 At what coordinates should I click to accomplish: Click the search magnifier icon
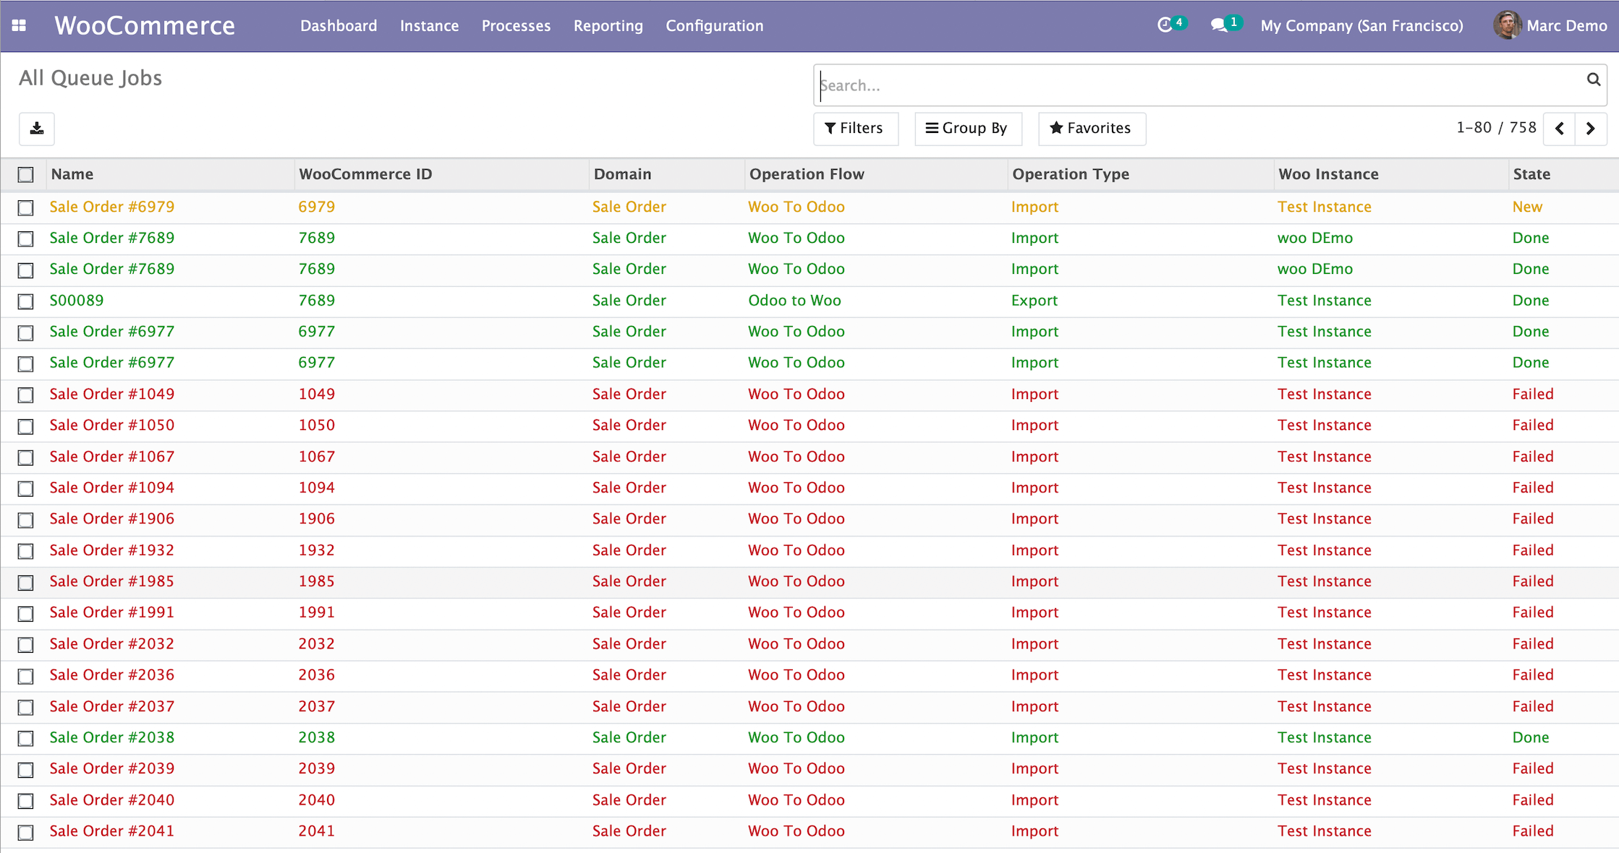pos(1593,80)
